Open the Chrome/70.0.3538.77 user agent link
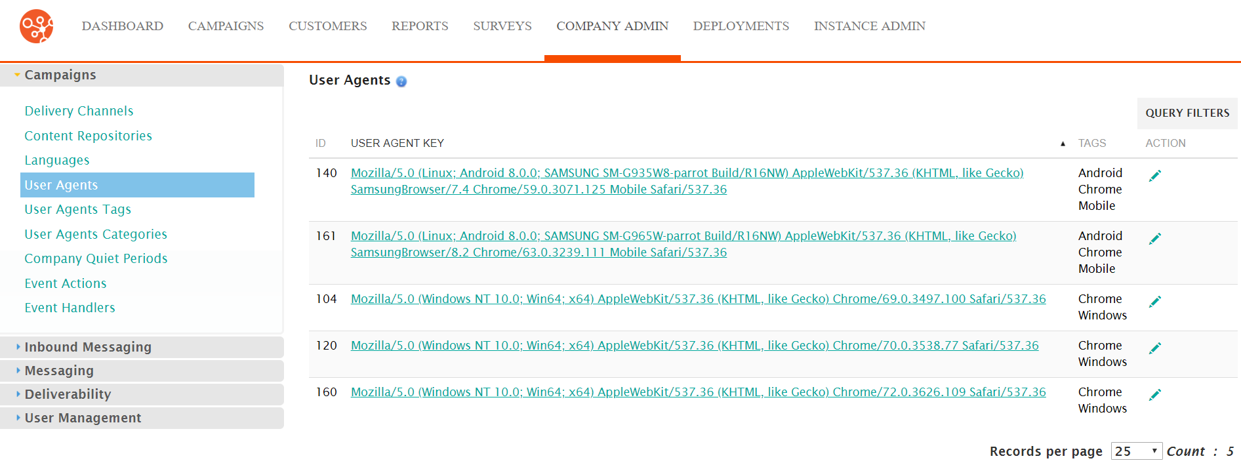The height and width of the screenshot is (467, 1241). pos(695,346)
